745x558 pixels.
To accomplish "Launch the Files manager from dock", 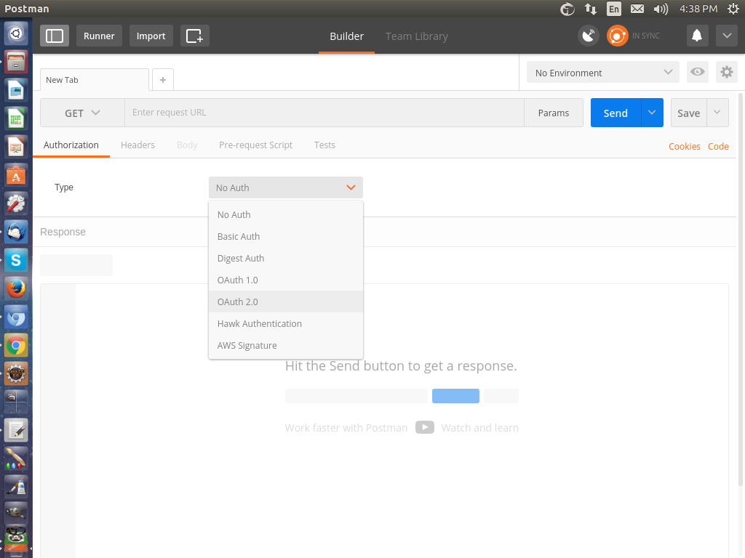I will click(16, 62).
